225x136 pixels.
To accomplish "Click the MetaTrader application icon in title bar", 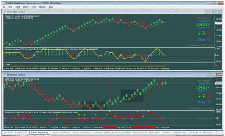I will (3, 3).
